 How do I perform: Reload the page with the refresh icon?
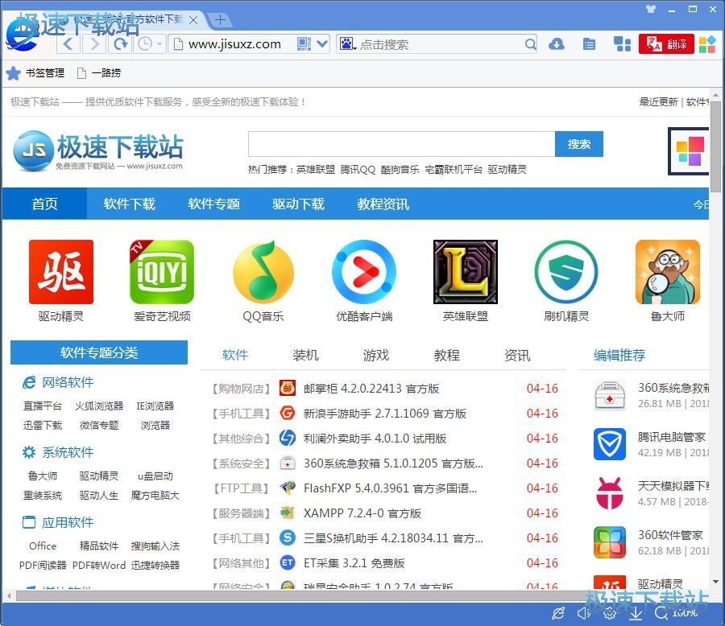pos(120,44)
